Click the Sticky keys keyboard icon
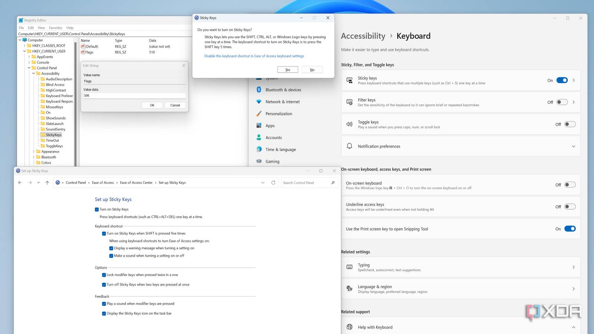594x334 pixels. 349,80
